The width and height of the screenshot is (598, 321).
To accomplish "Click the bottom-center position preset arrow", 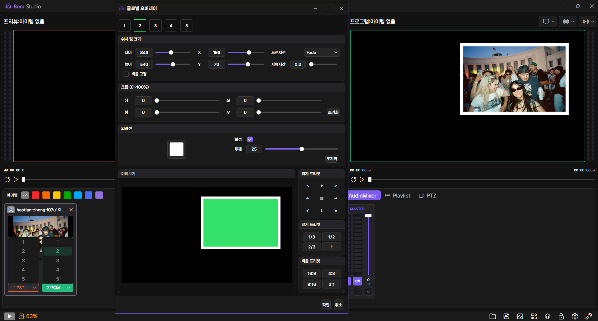I will [x=322, y=211].
